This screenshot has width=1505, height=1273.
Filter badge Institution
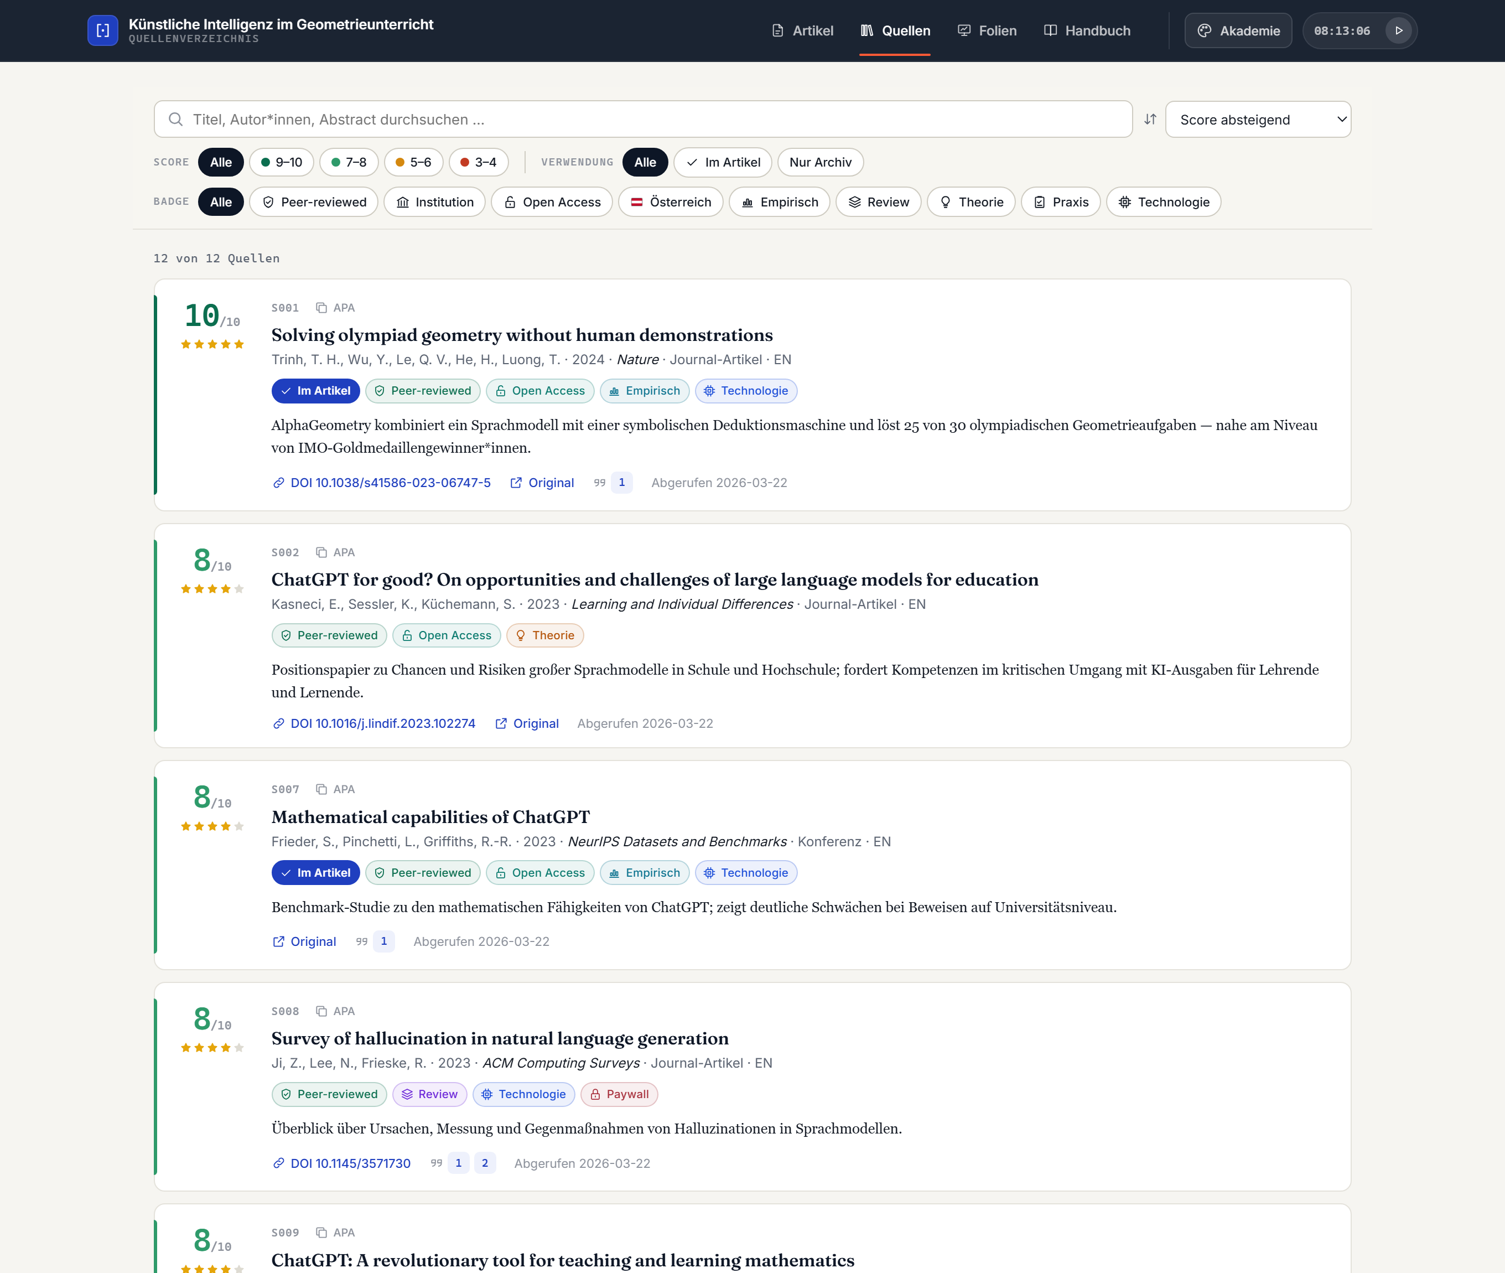[434, 202]
